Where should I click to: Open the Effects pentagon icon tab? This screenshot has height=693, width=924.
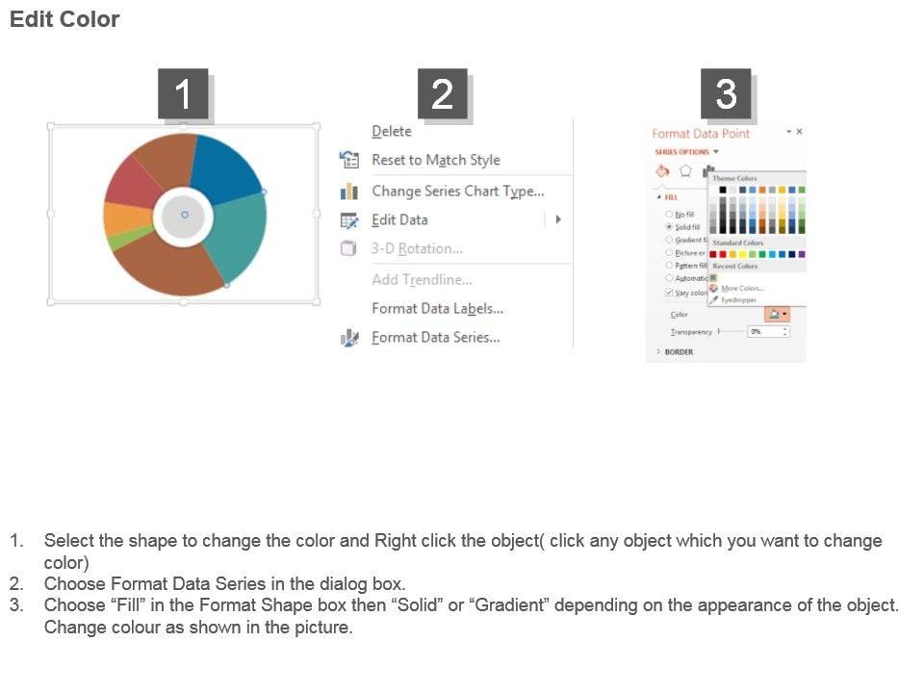pyautogui.click(x=685, y=170)
